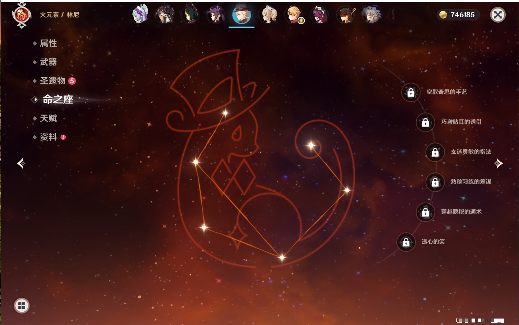Screen dimensions: 519x325
Task: Open the four-square grid menu button
Action: 22,306
